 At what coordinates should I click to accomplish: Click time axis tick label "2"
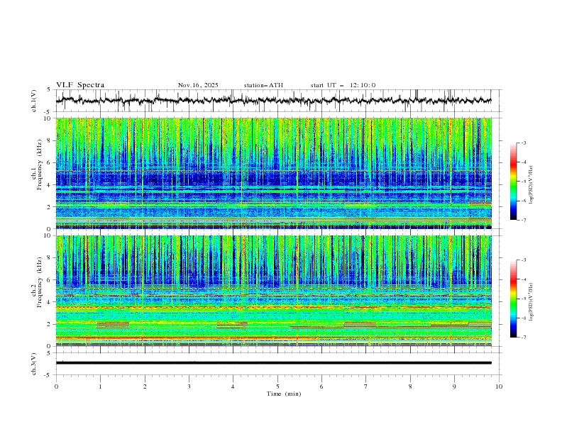(145, 386)
